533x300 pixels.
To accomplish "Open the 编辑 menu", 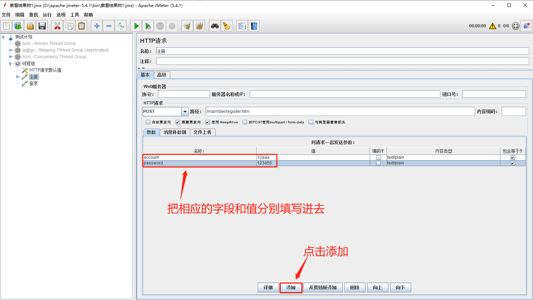I will [20, 15].
